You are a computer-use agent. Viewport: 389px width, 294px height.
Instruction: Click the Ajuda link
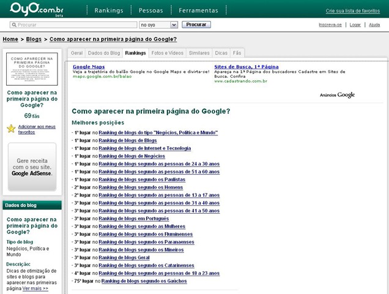coord(374,25)
